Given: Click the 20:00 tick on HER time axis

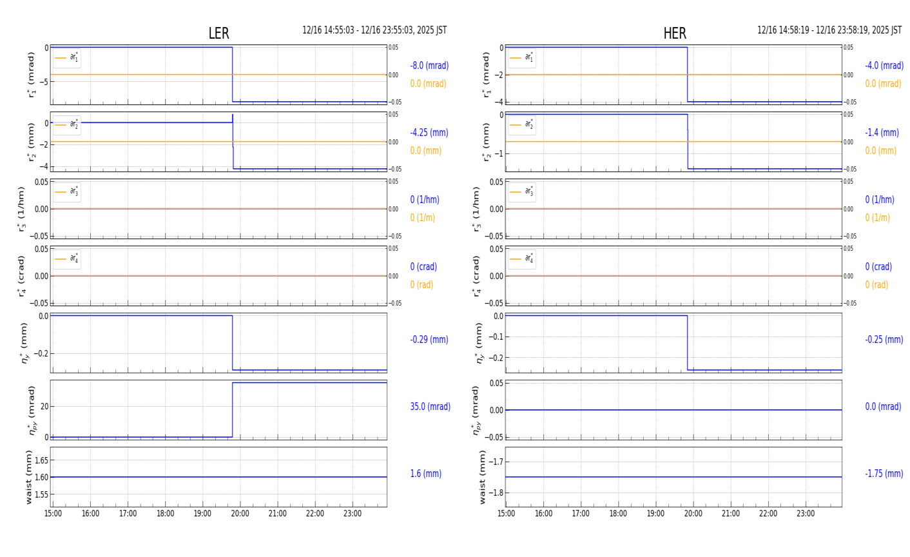Looking at the screenshot, I should [x=693, y=514].
